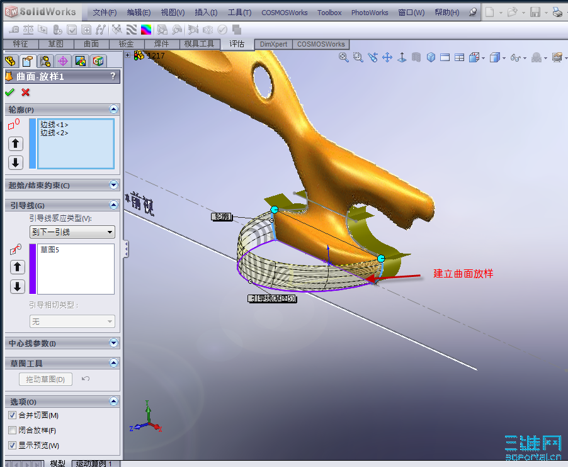Collapse the 轮廓(P) section

pyautogui.click(x=114, y=110)
